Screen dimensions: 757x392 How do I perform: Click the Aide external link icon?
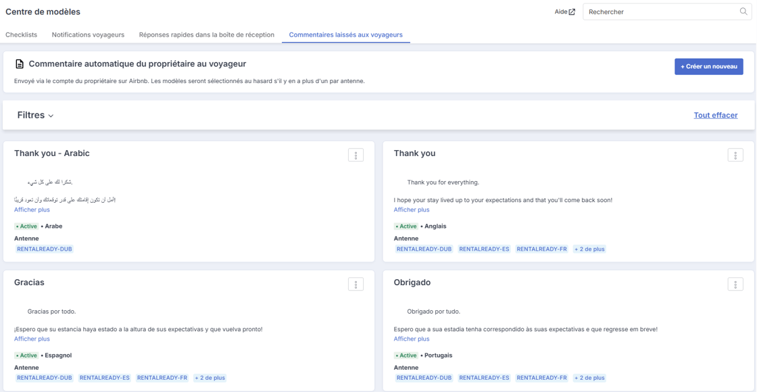(572, 12)
